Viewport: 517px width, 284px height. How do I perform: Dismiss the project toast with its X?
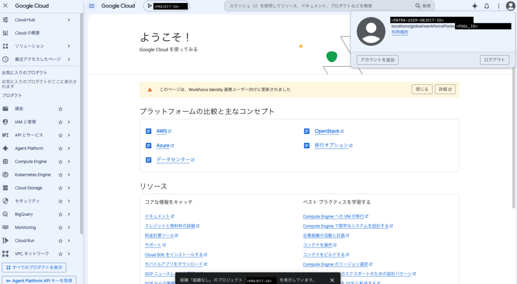[x=332, y=280]
